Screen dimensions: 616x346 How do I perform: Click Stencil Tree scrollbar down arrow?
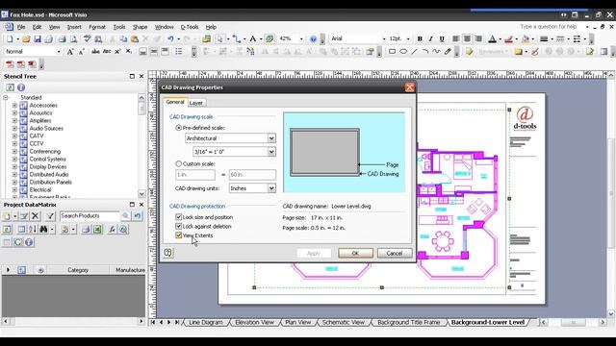[x=141, y=194]
